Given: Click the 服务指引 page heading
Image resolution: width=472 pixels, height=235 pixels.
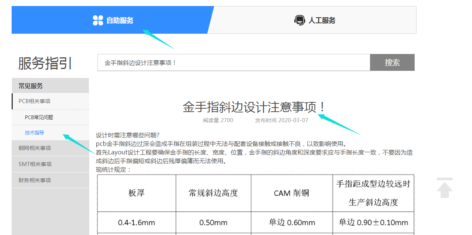Looking at the screenshot, I should pyautogui.click(x=45, y=63).
